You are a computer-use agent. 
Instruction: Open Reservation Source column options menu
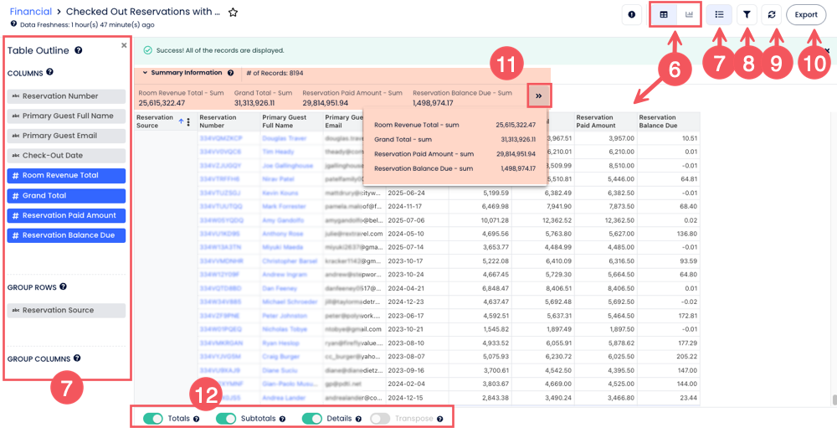[188, 122]
